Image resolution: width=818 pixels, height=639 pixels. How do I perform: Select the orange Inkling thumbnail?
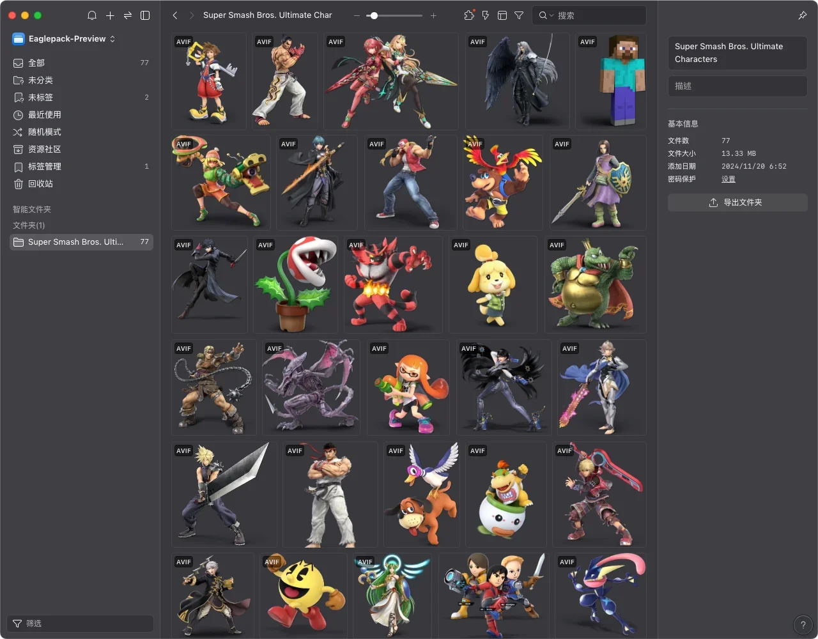[409, 387]
